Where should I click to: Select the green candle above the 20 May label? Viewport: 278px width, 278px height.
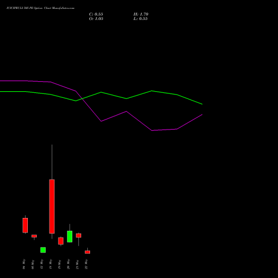coord(69,236)
